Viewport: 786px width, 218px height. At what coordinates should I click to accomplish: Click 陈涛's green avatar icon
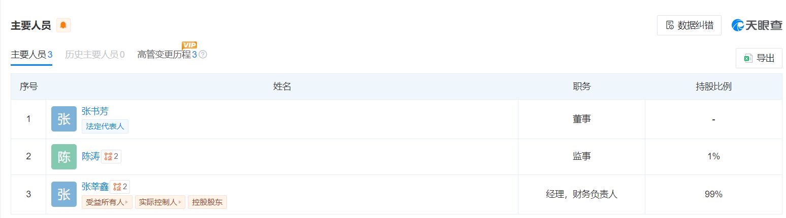(64, 157)
